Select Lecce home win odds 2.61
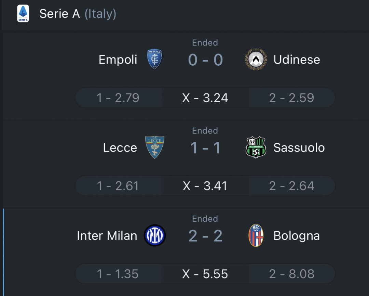 [x=118, y=186]
